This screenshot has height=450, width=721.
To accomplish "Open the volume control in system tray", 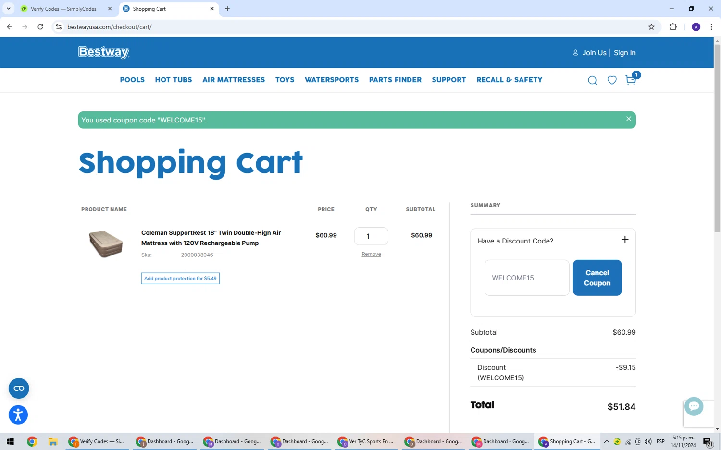I will (648, 441).
